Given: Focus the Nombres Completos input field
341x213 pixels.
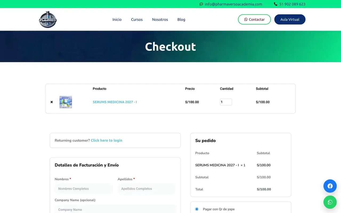Looking at the screenshot, I should coord(84,189).
